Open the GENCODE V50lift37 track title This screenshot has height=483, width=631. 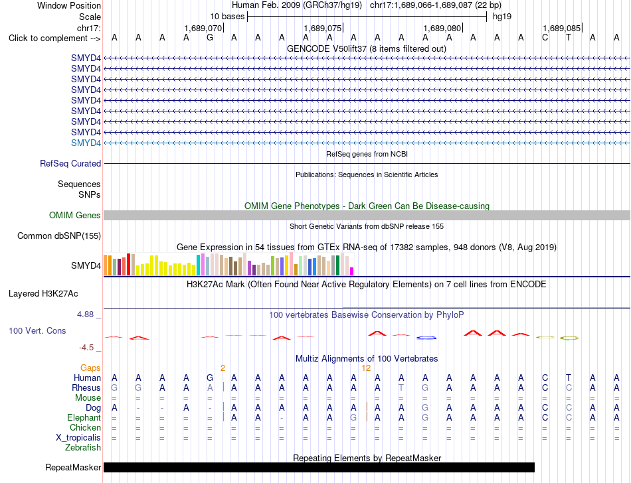(366, 48)
